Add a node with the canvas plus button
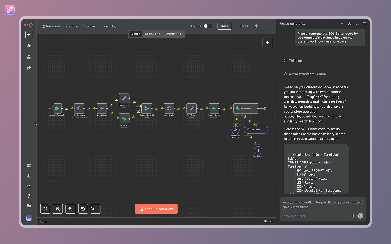The width and height of the screenshot is (391, 244). point(268,42)
